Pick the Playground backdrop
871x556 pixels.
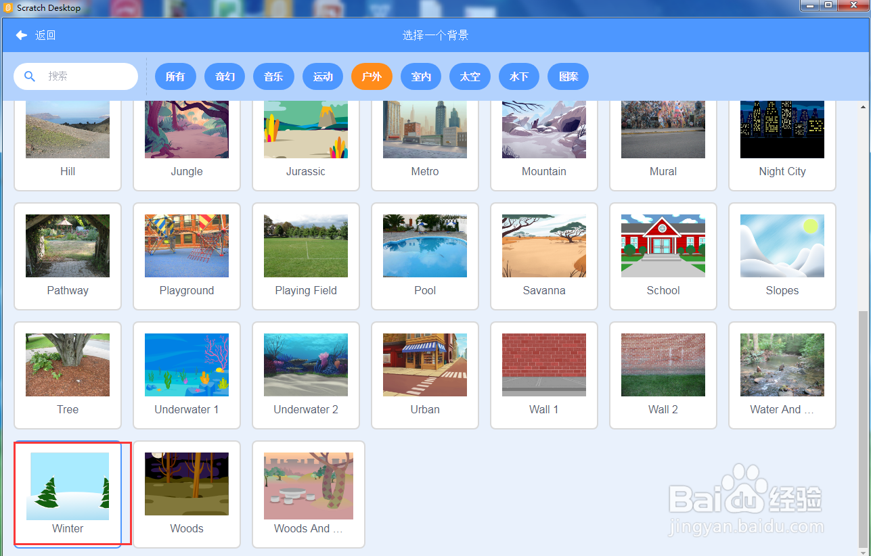pos(187,256)
